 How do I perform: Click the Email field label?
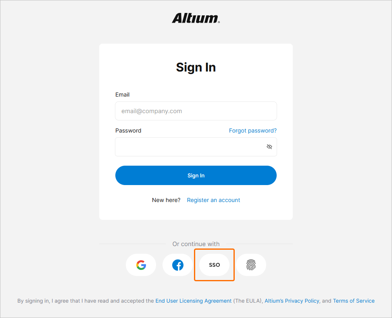click(x=122, y=95)
